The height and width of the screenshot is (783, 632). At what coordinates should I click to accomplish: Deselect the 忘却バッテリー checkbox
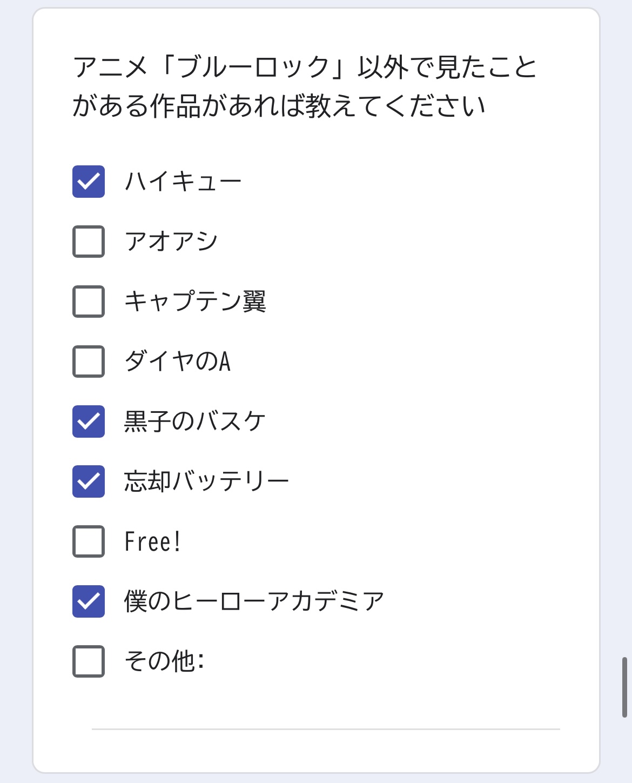(x=89, y=481)
